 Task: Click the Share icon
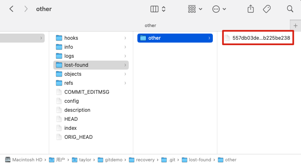[x=251, y=9]
